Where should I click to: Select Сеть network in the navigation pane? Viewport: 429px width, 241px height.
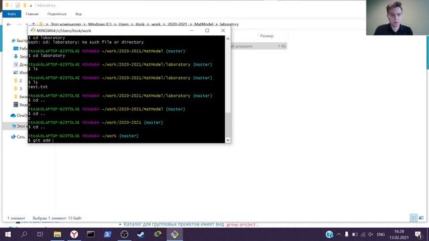point(18,137)
